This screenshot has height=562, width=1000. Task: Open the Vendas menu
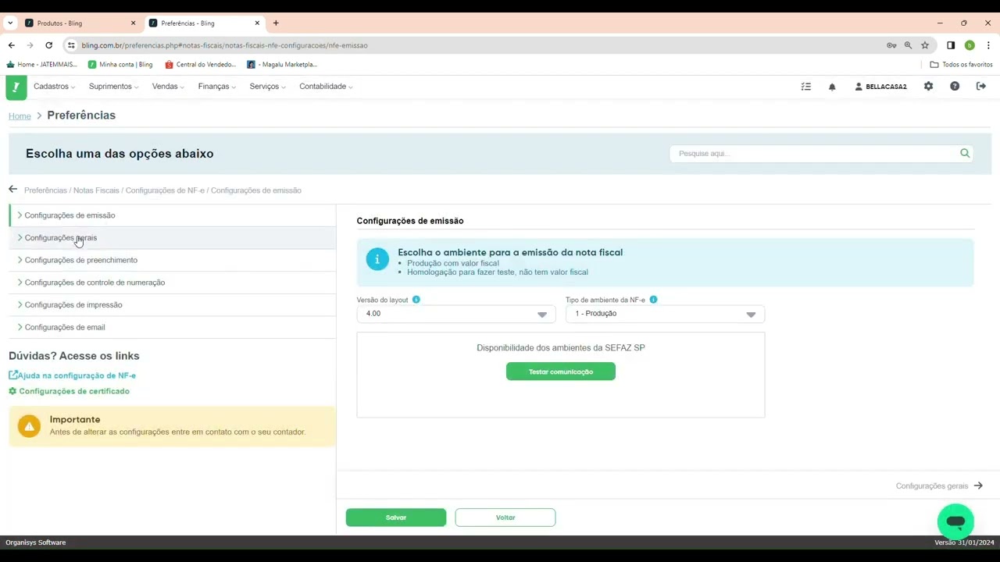tap(168, 87)
